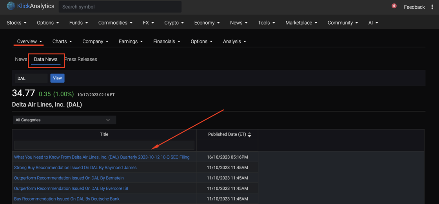Open the All Categories dropdown
Image resolution: width=439 pixels, height=204 pixels.
tap(65, 120)
